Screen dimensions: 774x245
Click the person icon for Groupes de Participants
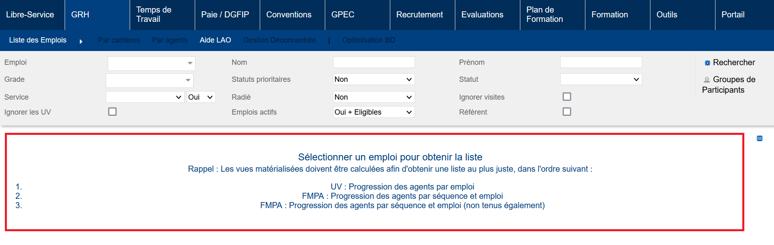pos(707,80)
